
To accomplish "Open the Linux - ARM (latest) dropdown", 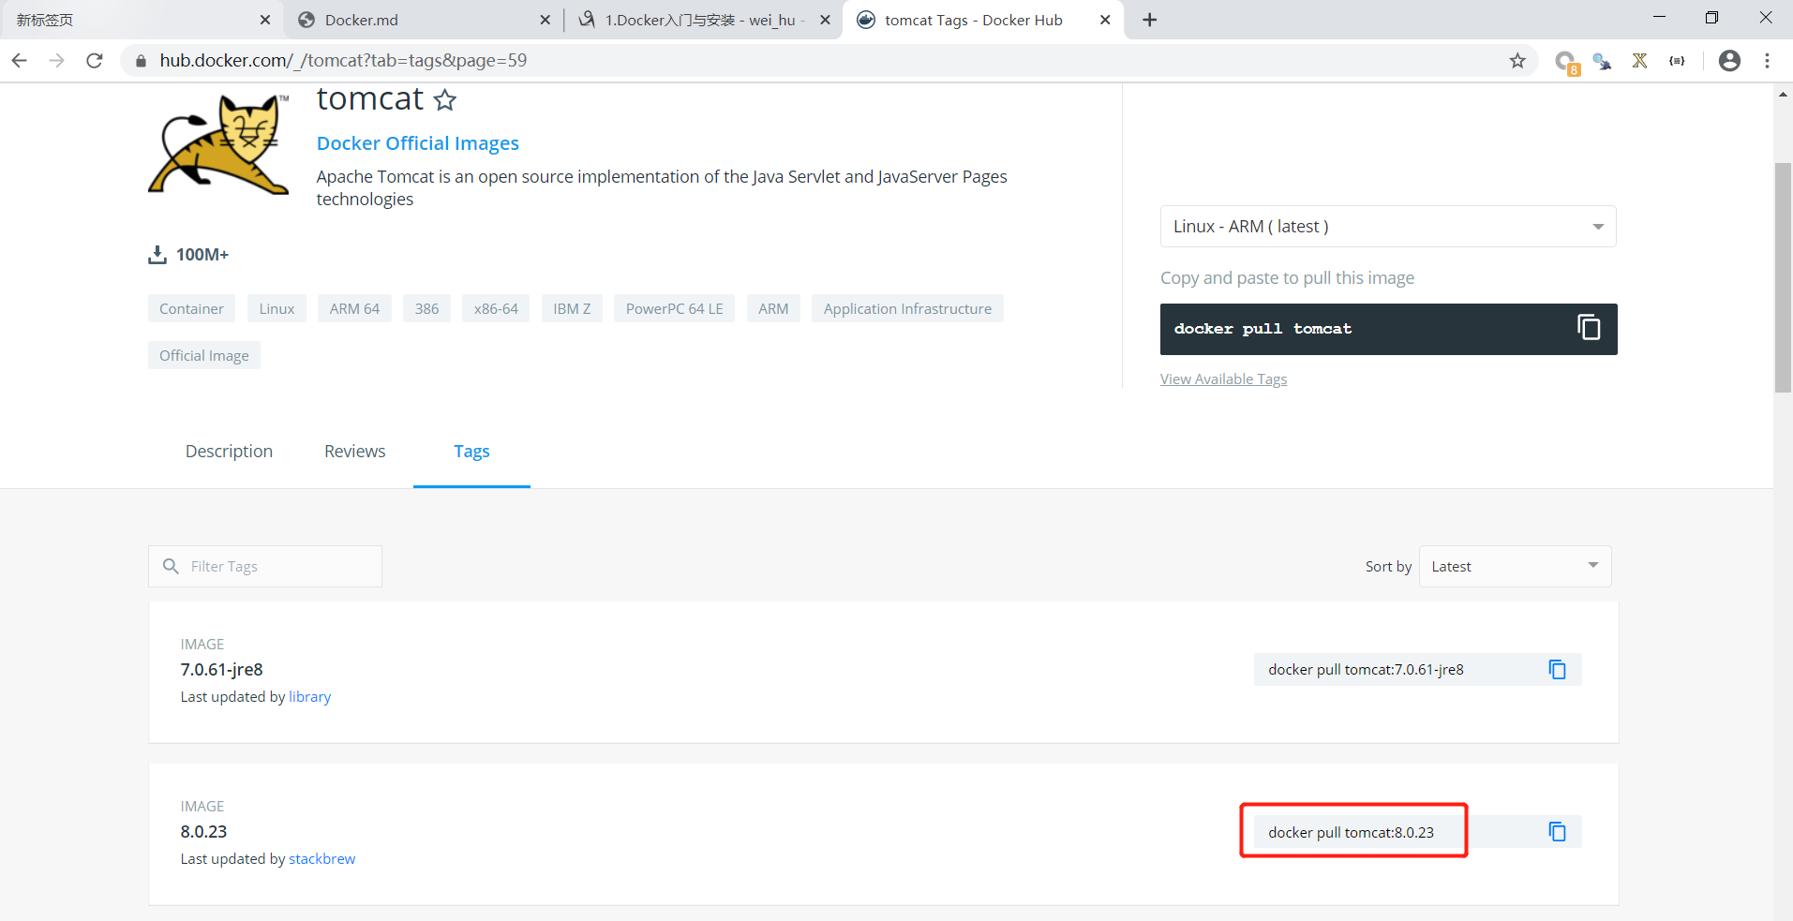I will click(1388, 226).
